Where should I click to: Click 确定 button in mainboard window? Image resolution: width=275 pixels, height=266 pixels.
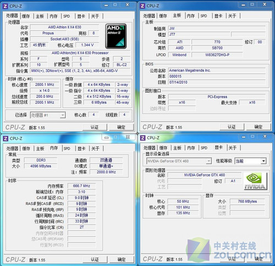pos(258,127)
